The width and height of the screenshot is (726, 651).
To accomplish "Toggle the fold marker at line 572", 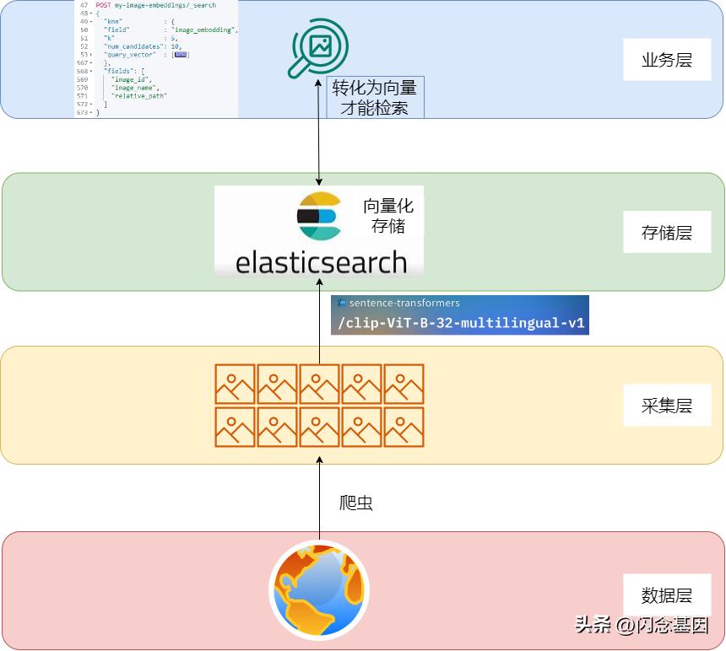I will (x=90, y=105).
